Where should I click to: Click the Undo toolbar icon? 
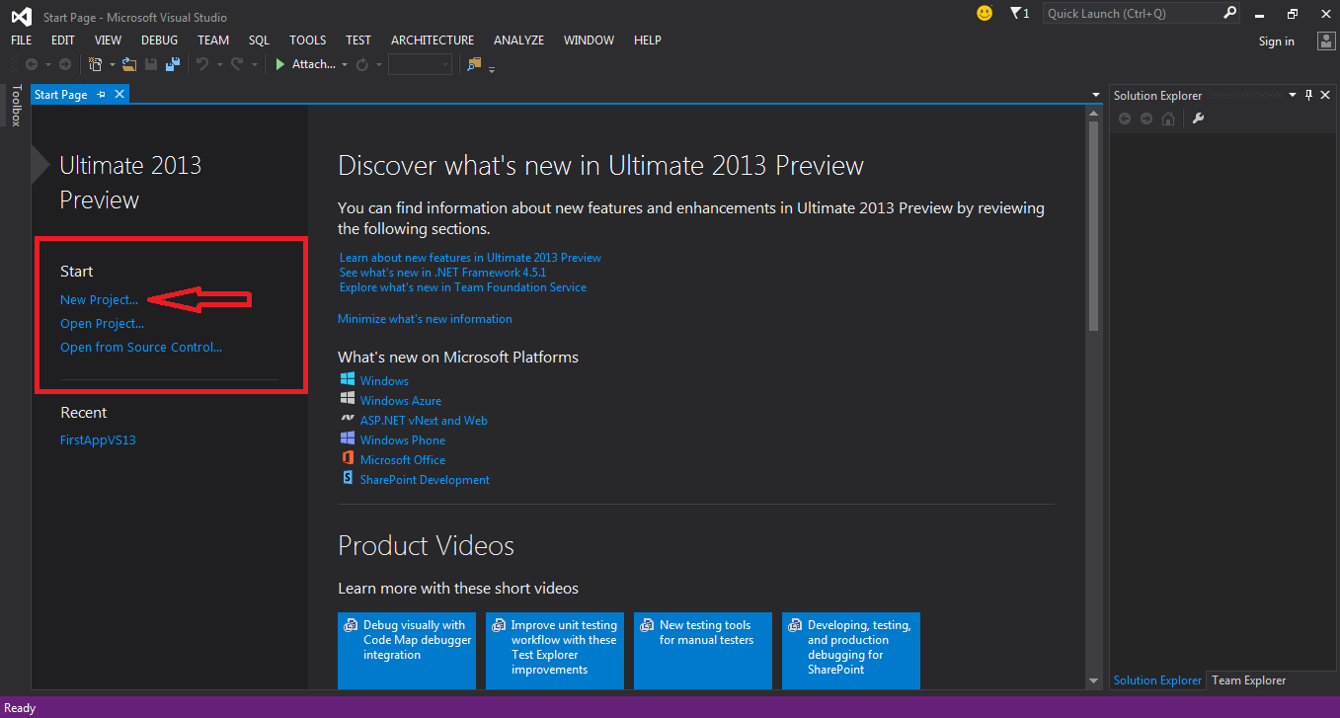(x=202, y=64)
